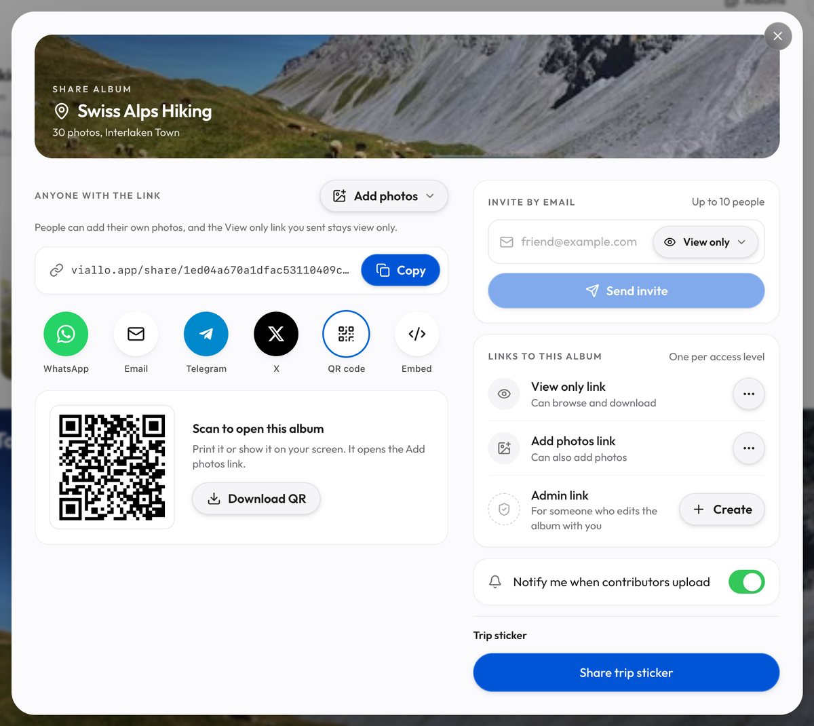Screen dimensions: 814x726
Task: Click the One per access level text
Action: (716, 357)
